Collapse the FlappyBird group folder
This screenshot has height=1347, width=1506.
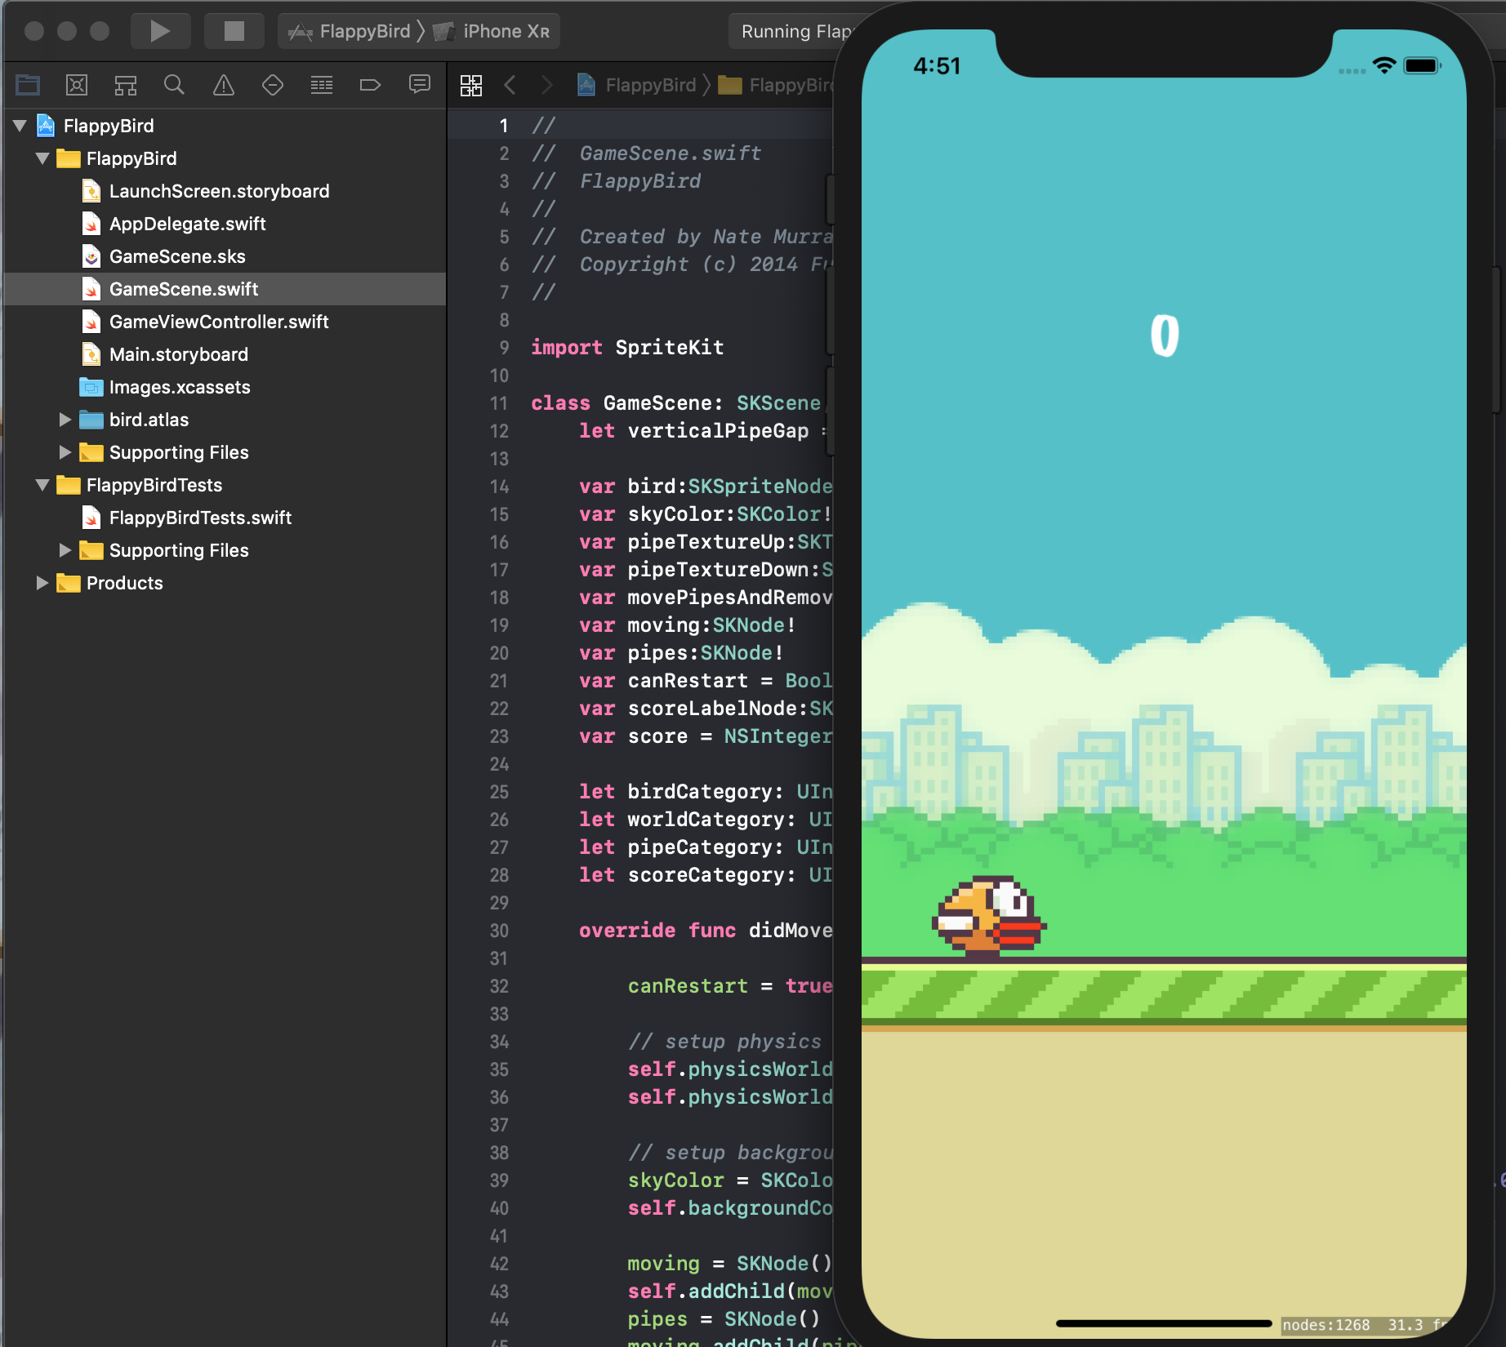(42, 158)
